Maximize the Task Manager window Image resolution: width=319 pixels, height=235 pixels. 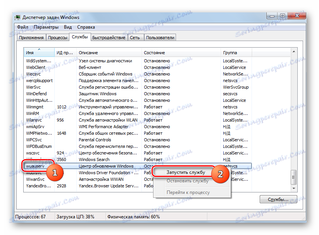coord(283,16)
